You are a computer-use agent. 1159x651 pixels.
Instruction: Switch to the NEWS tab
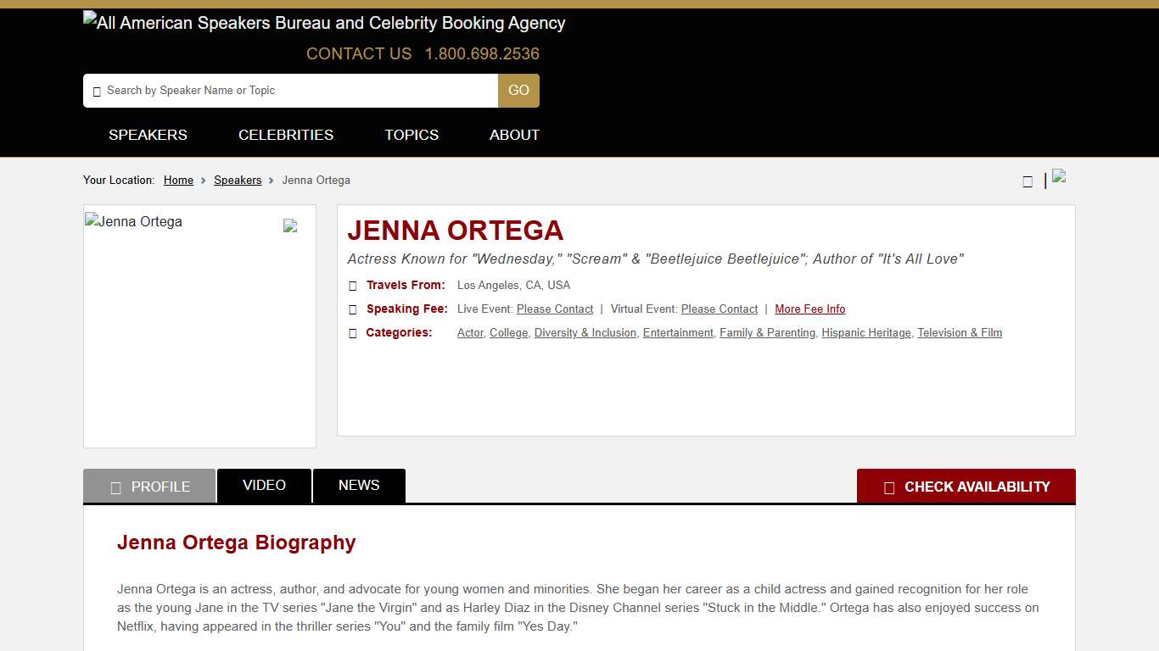coord(359,485)
